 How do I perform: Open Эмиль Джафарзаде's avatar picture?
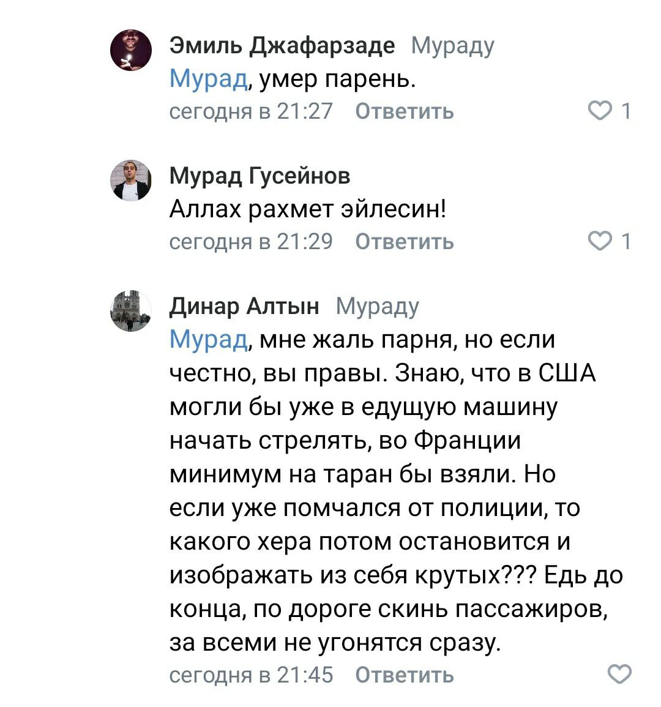[130, 50]
